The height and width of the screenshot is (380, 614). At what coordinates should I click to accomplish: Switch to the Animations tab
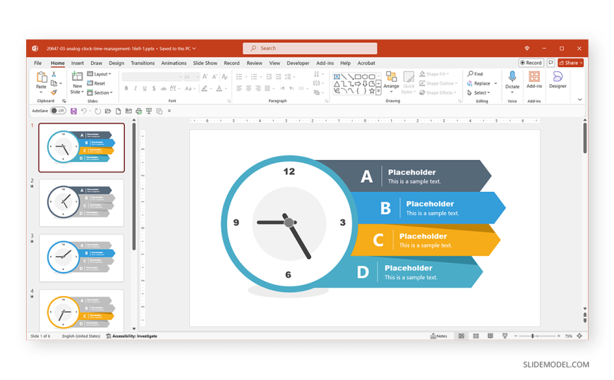174,63
